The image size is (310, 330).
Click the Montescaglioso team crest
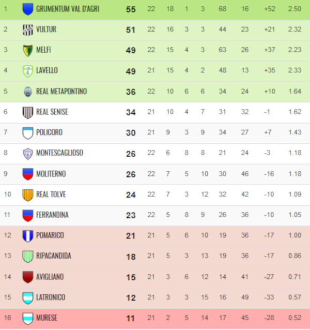click(28, 154)
